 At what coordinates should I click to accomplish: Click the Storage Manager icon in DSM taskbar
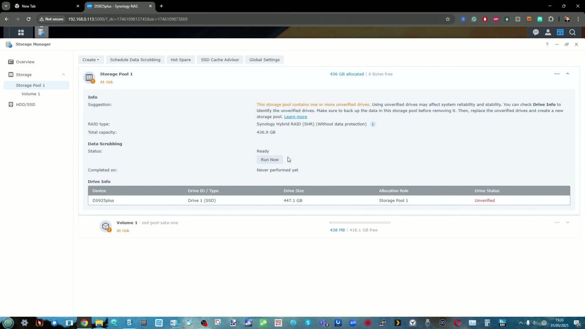[41, 32]
